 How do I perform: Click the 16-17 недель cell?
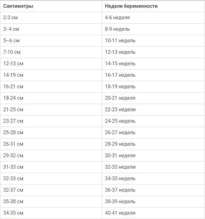pyautogui.click(x=153, y=75)
